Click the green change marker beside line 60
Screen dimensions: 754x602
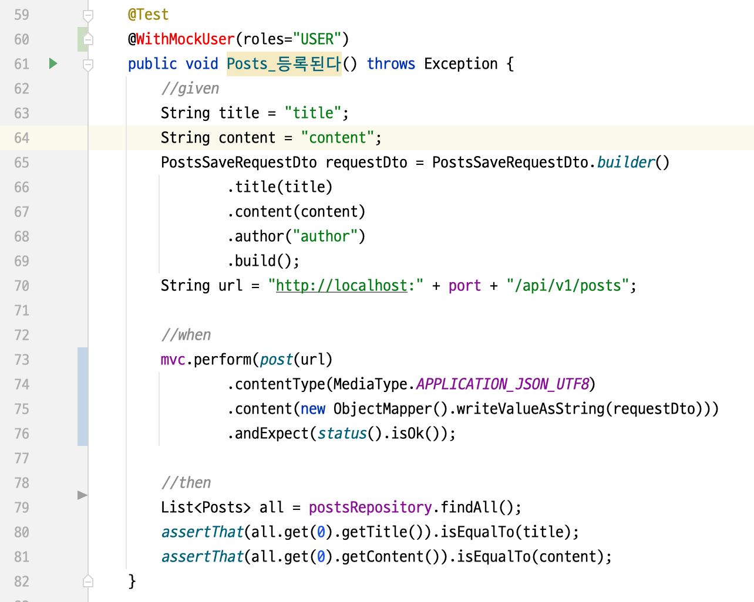coord(83,39)
